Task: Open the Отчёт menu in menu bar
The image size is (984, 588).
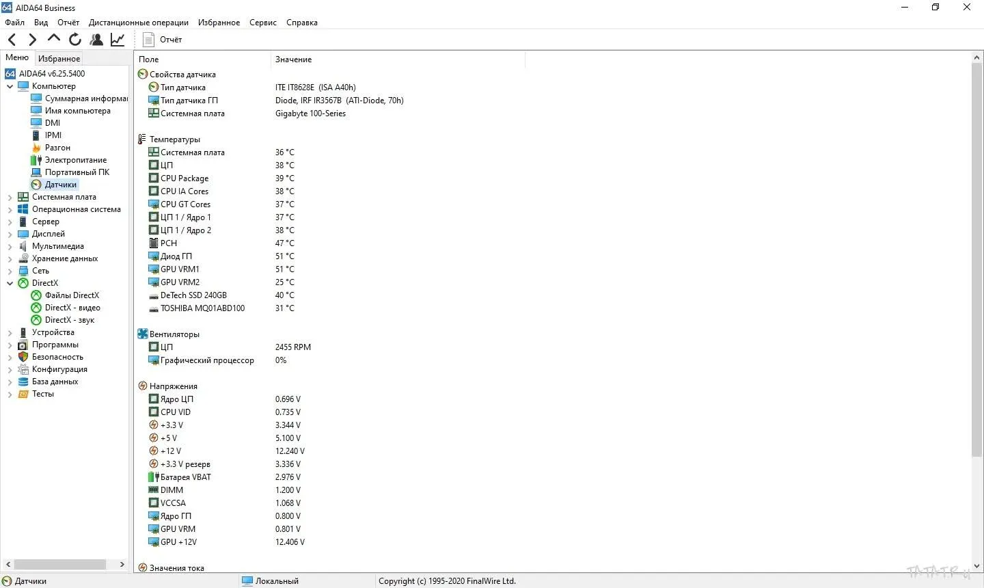Action: [x=68, y=23]
